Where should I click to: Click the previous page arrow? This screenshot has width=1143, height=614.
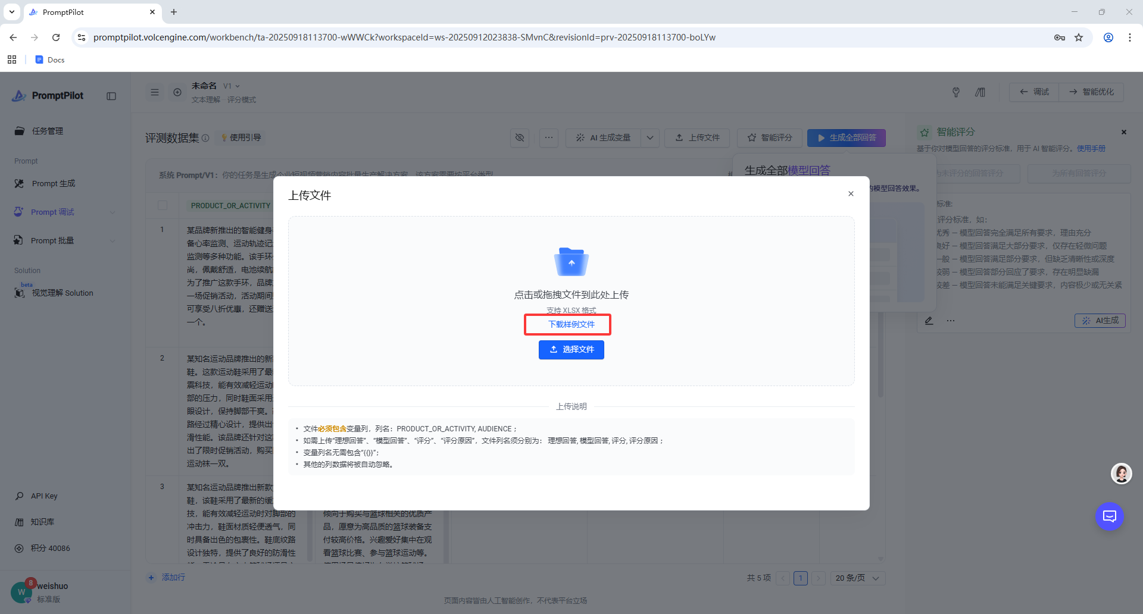tap(783, 578)
